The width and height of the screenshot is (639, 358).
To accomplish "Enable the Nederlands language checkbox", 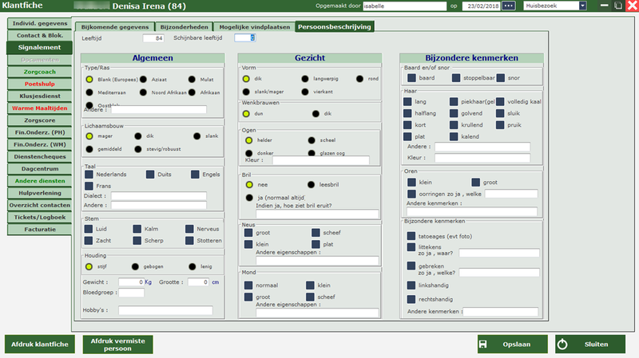I will [89, 174].
